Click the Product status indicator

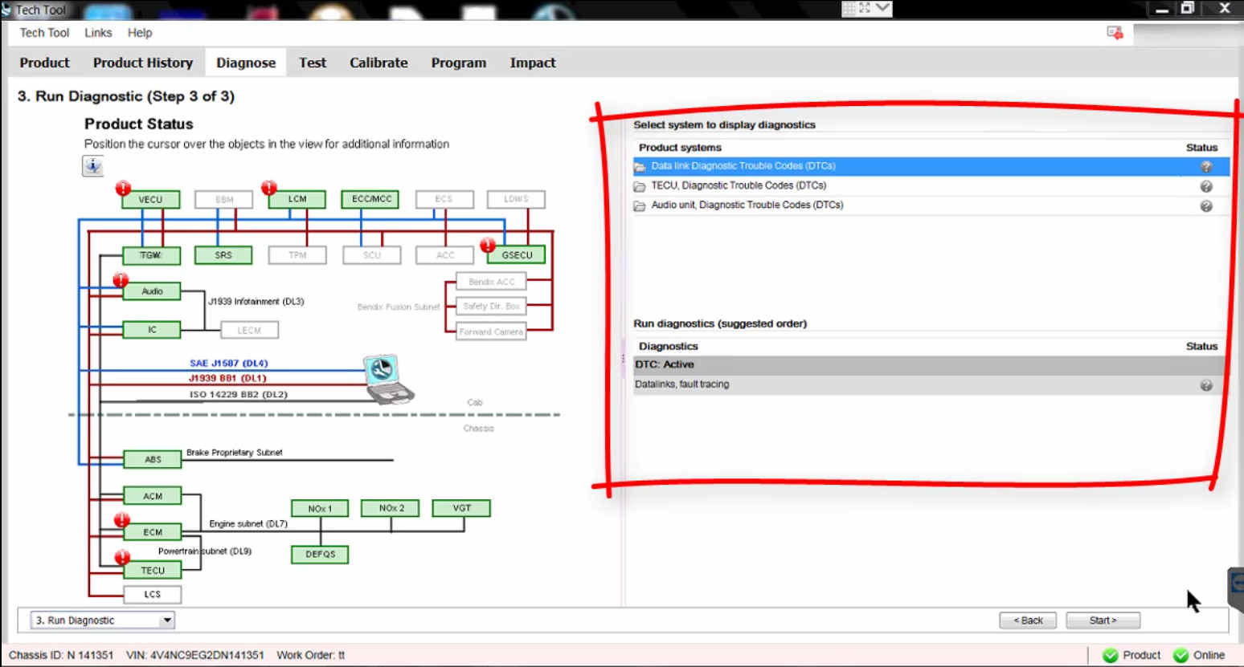tap(1131, 655)
